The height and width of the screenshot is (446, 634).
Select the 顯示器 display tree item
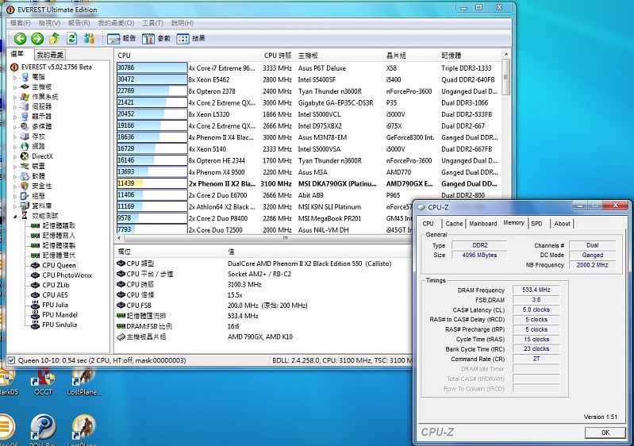tap(41, 117)
